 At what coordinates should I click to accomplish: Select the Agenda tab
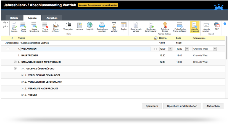point(32,18)
